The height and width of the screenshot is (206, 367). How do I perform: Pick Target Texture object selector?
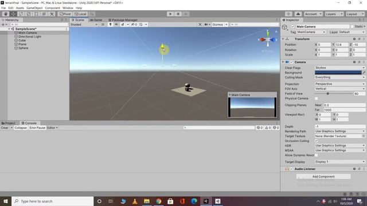[x=364, y=136]
